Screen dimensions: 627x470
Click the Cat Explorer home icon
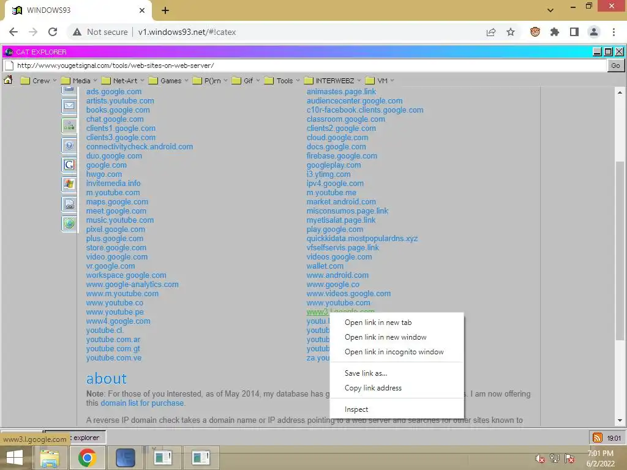[8, 80]
